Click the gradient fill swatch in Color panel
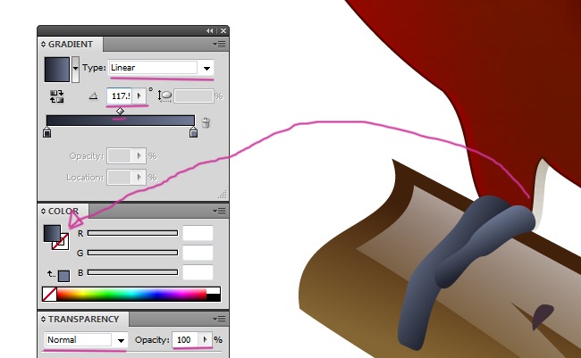Screen dimensions: 581x358 (x=53, y=234)
